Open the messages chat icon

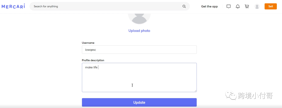pos(228,6)
